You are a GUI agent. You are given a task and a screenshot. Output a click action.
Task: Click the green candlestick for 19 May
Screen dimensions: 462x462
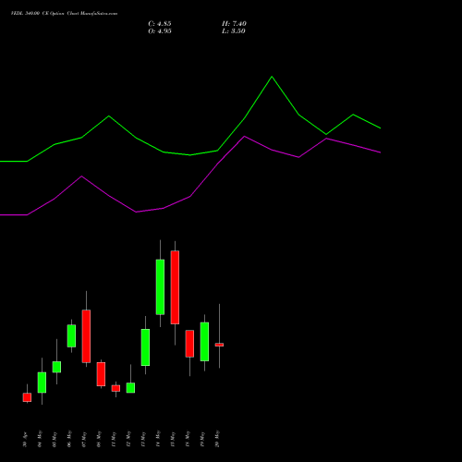pyautogui.click(x=204, y=342)
